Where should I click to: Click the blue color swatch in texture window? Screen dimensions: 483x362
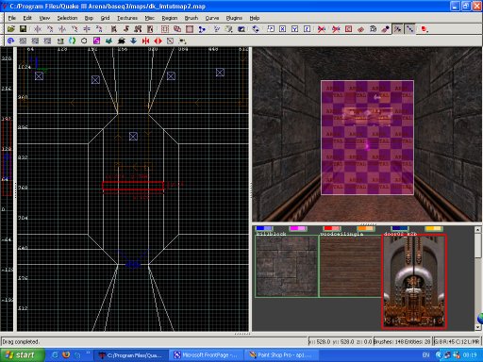coord(264,228)
